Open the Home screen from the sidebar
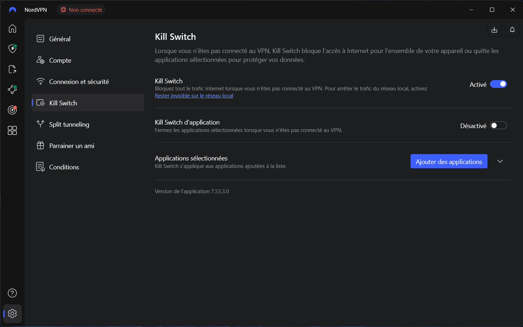 click(12, 28)
